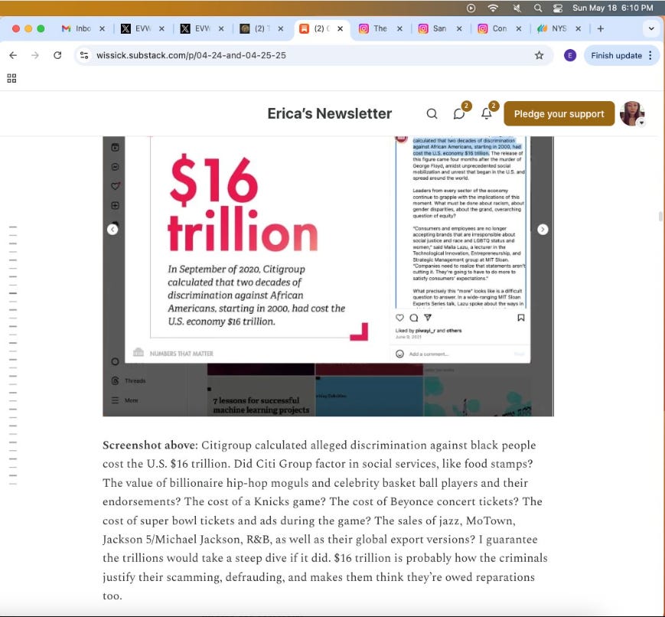Click the 'Screenshot above:' bold text
Viewport: 665px width, 617px height.
pyautogui.click(x=150, y=445)
